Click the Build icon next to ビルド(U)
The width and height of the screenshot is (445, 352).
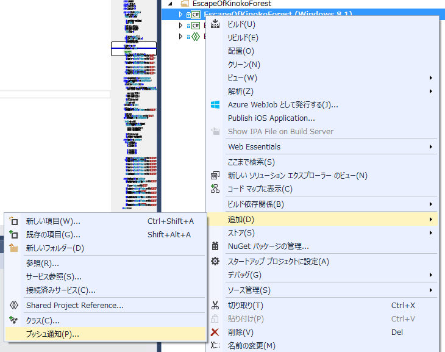coord(215,24)
